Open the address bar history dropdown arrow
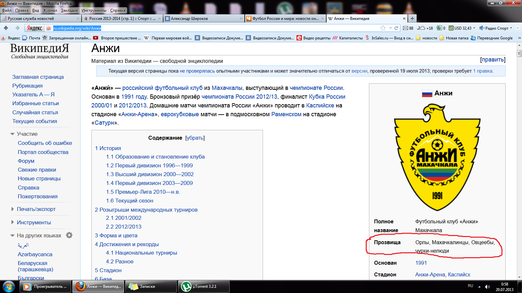Screen dimensions: 522x293 click(391, 28)
